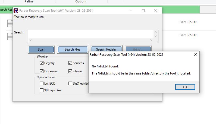Close the main Farbar Recovery Scan Tool window
This screenshot has width=216, height=124.
[156, 11]
